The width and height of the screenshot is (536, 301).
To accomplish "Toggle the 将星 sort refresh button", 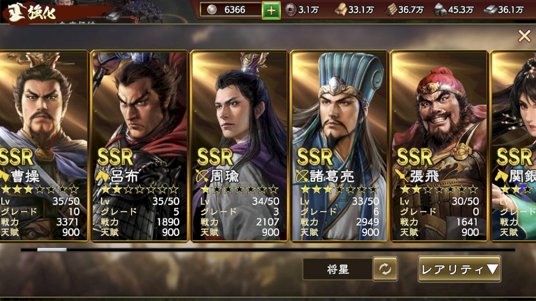I will (x=385, y=269).
